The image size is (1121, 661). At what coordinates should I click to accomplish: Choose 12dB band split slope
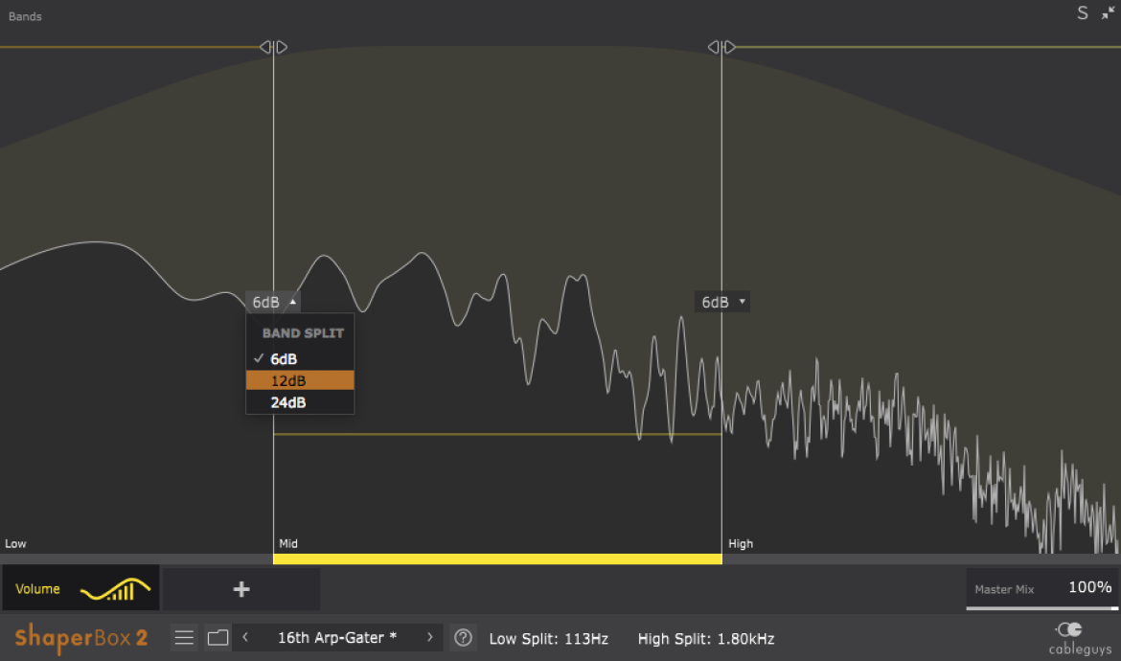(300, 380)
